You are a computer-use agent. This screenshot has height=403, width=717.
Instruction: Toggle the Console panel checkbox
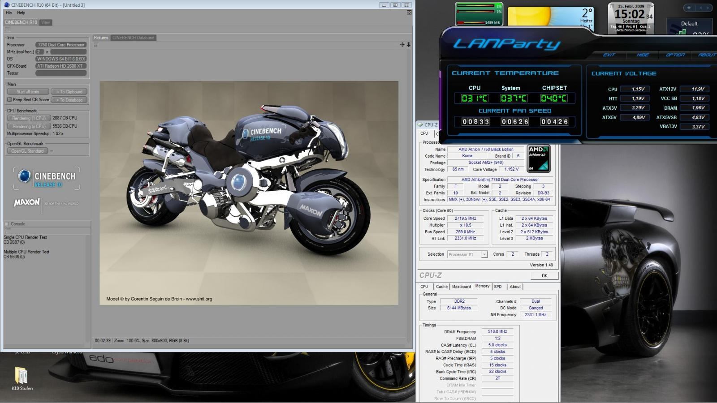point(7,224)
